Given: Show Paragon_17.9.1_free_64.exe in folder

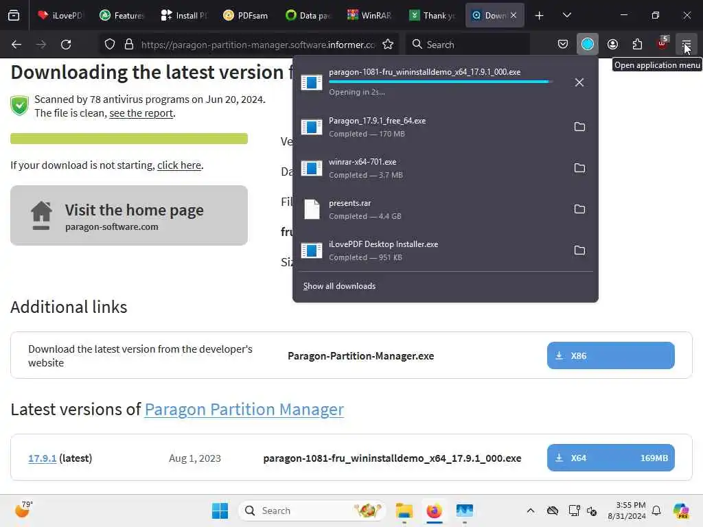Looking at the screenshot, I should click(579, 127).
